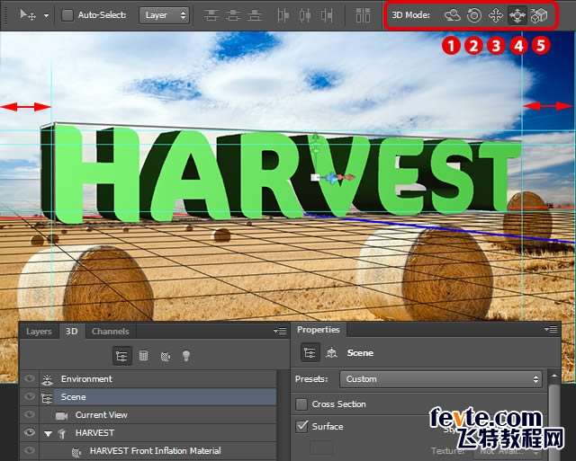576x461 pixels.
Task: Click the Properties panel scrollbar up arrow
Action: [x=554, y=376]
